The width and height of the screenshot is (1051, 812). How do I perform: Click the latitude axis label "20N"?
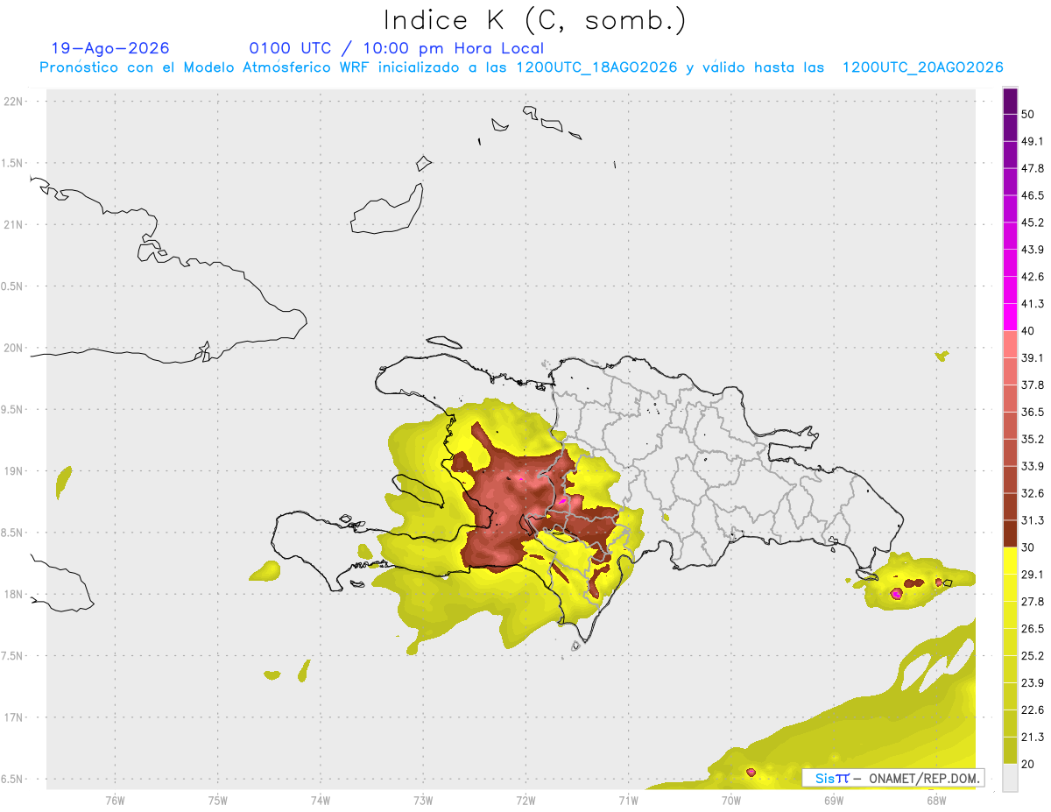tap(13, 348)
